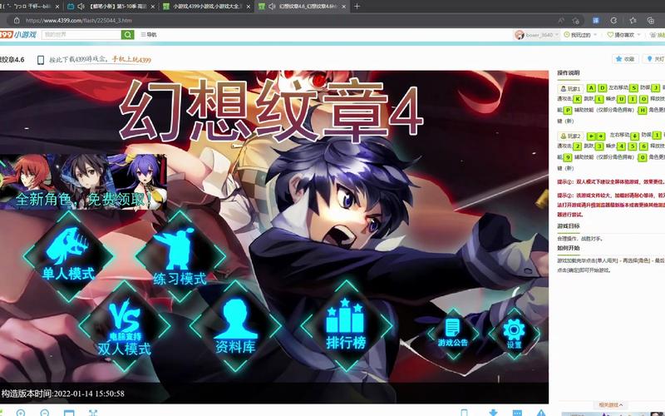Click the zoom-out magnifier below the game
The image size is (665, 416).
coord(45,413)
